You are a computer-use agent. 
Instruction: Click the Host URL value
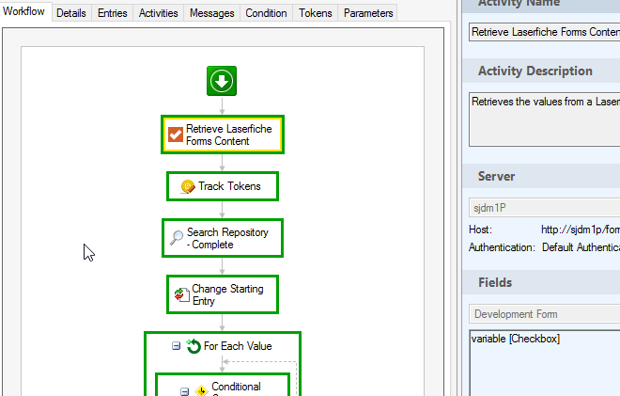[581, 230]
